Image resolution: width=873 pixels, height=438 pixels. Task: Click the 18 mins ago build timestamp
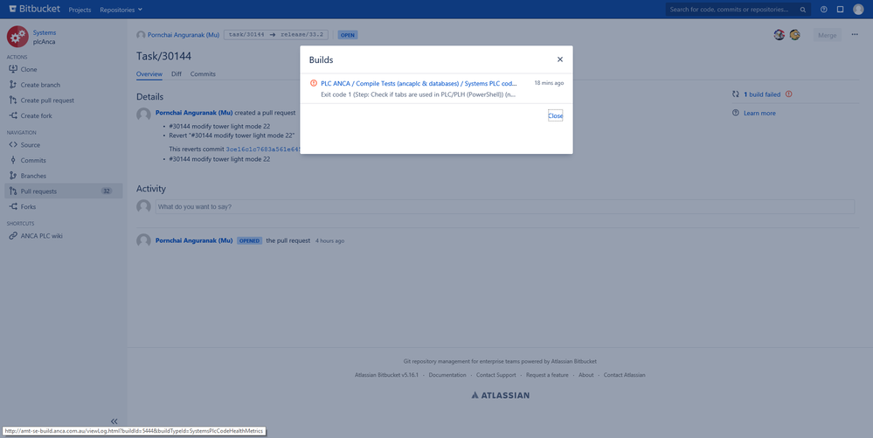[549, 83]
